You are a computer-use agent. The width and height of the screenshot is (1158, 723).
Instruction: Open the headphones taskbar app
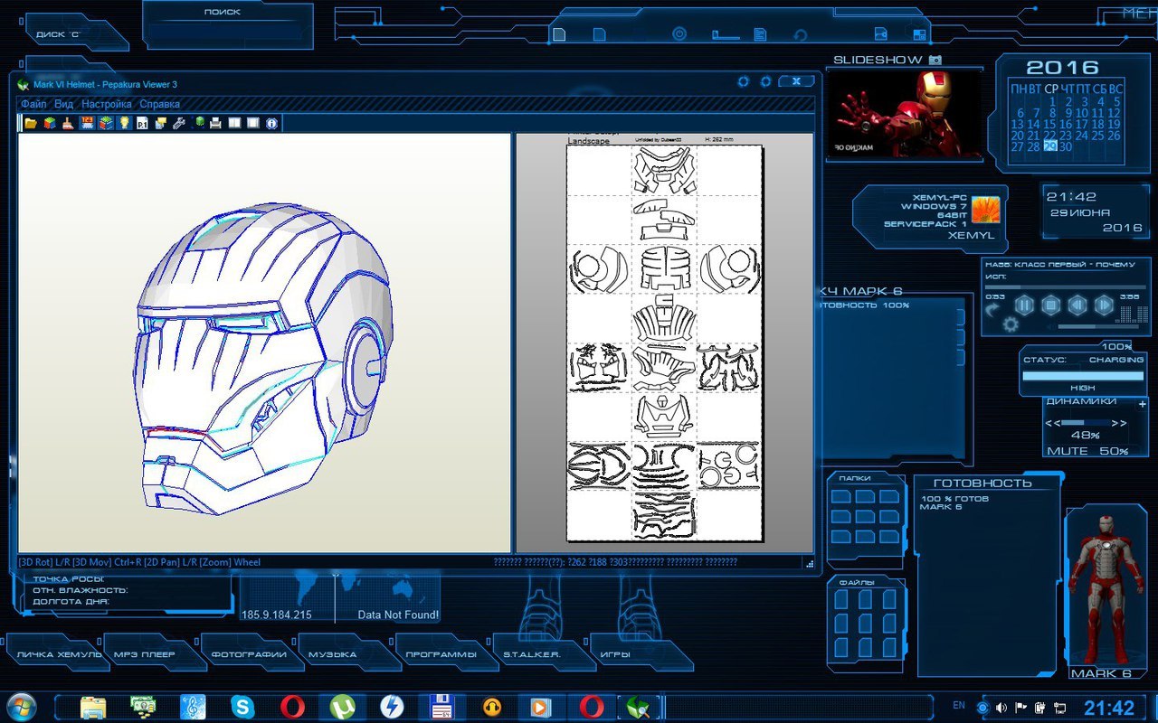(491, 707)
